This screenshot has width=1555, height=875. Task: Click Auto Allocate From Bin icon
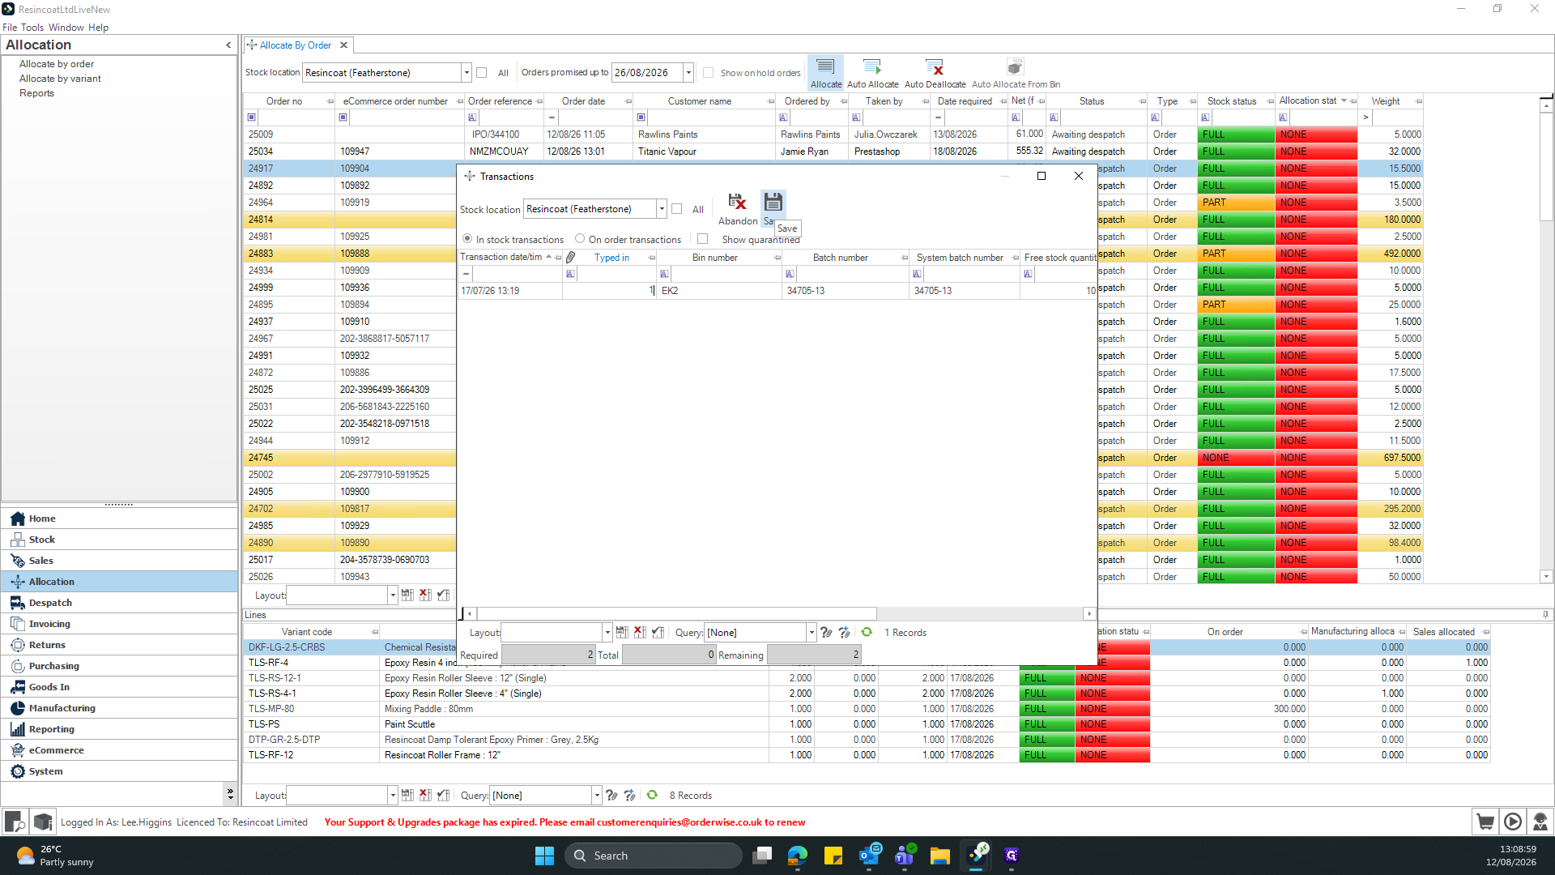1016,72
